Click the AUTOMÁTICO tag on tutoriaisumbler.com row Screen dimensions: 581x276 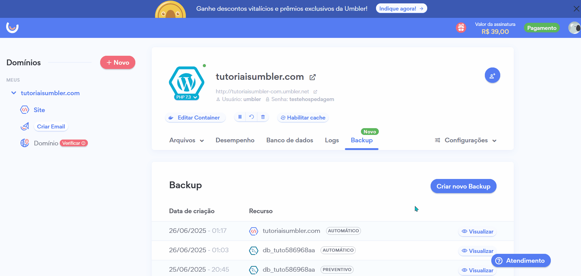coord(343,231)
